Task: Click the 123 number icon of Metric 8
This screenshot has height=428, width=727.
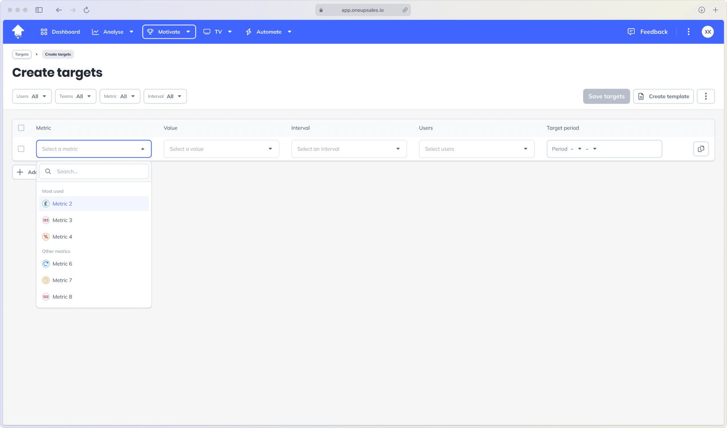Action: tap(46, 297)
